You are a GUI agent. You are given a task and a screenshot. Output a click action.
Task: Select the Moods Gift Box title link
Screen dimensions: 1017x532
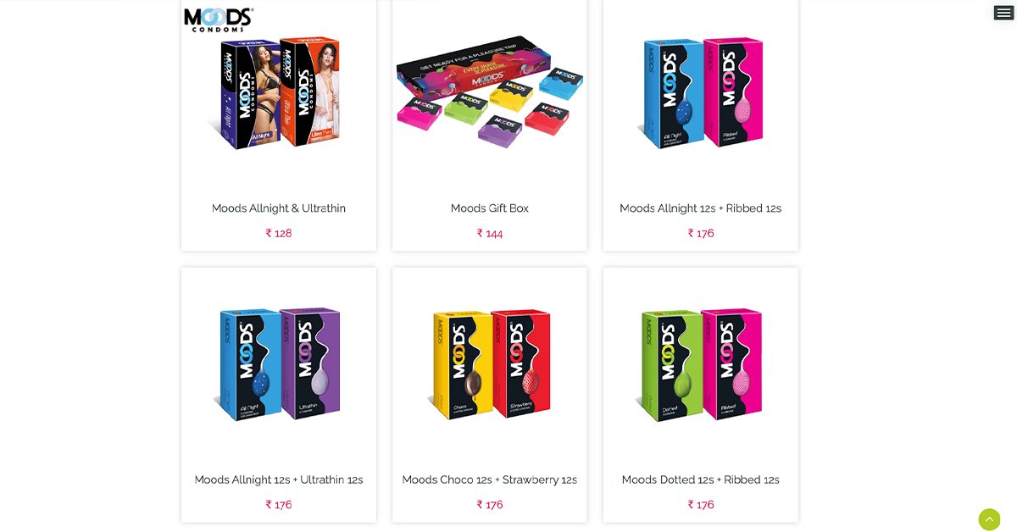[x=490, y=208]
